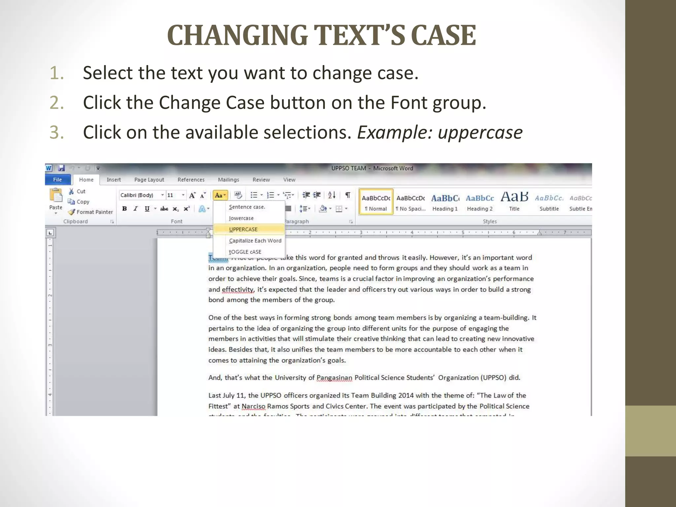
Task: Choose Capitalize Each Word option
Action: pyautogui.click(x=249, y=241)
